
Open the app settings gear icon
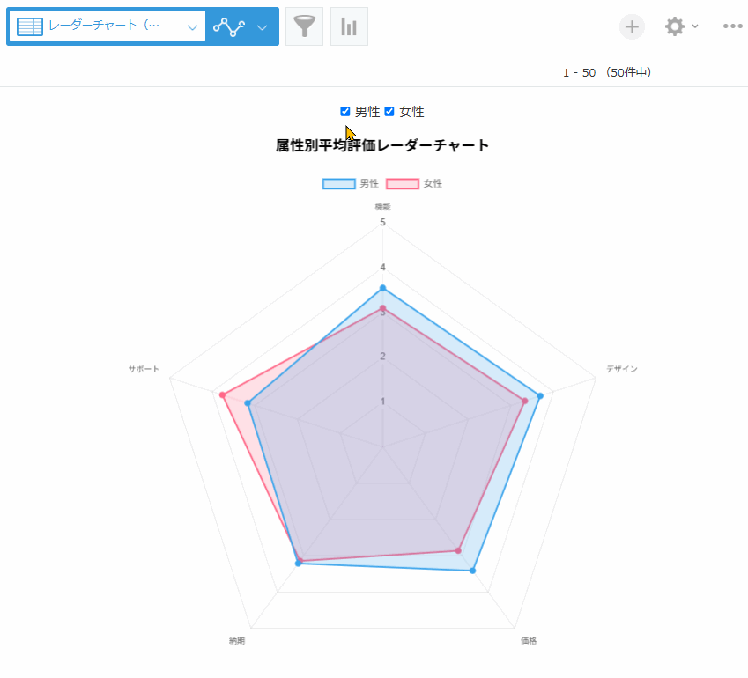[675, 26]
